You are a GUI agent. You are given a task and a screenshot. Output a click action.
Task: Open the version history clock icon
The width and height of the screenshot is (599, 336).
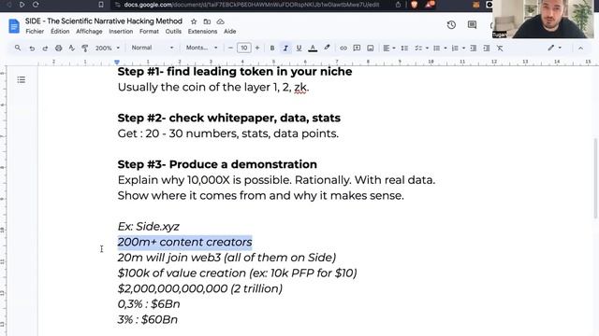(451, 25)
